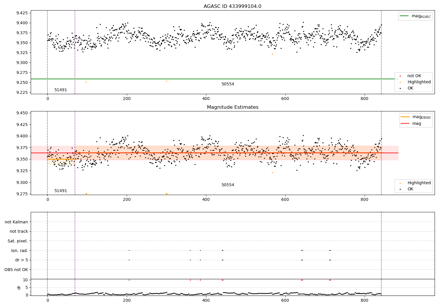Image resolution: width=439 pixels, height=307 pixels.
Task: Click the 800 x-tick under bottom plot
Action: point(364,300)
